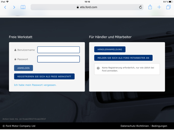Screen dimensions: 174x130
Task: Open 'Ich habe mein Passwort vergessen' link
Action: tap(35, 85)
